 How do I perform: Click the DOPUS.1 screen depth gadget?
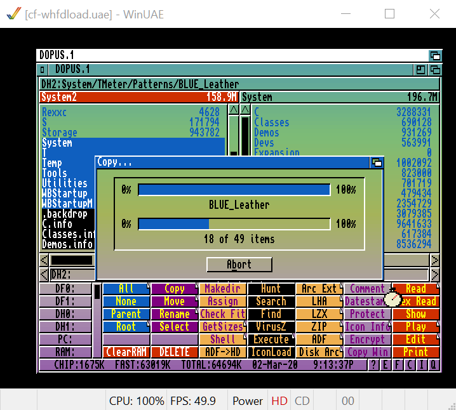tap(435, 55)
